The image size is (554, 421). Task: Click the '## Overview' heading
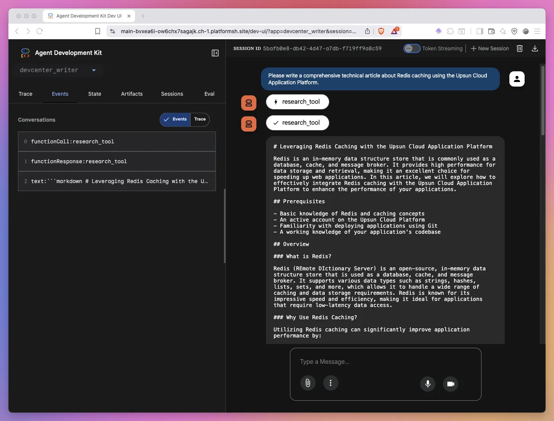click(291, 244)
